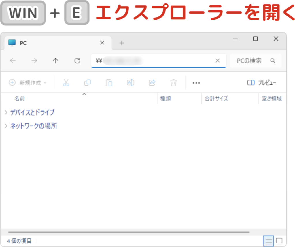Viewport: 295px width, 247px height.
Task: Expand the デバイスとドライブ group
Action: 6,112
